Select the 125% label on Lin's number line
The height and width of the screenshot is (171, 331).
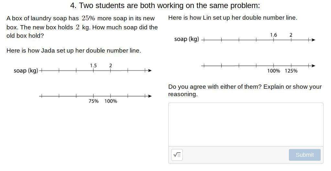pyautogui.click(x=291, y=71)
